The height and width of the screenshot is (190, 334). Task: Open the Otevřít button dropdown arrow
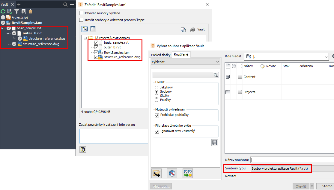[x=312, y=186]
